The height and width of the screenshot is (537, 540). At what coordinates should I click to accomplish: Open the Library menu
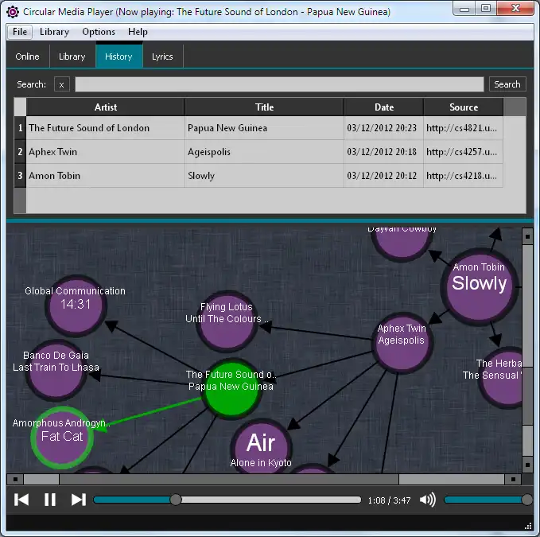pos(54,32)
